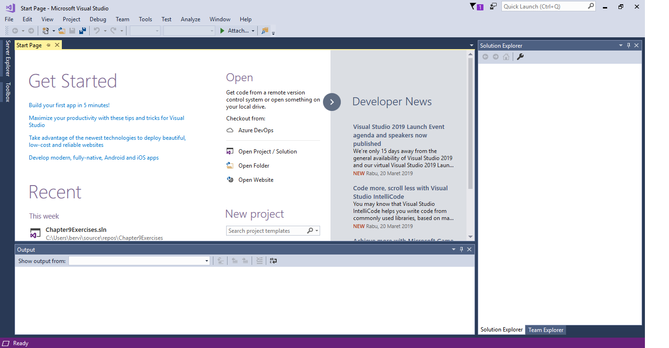Viewport: 669px width, 348px height.
Task: Open the notifications flag icon
Action: tap(474, 7)
